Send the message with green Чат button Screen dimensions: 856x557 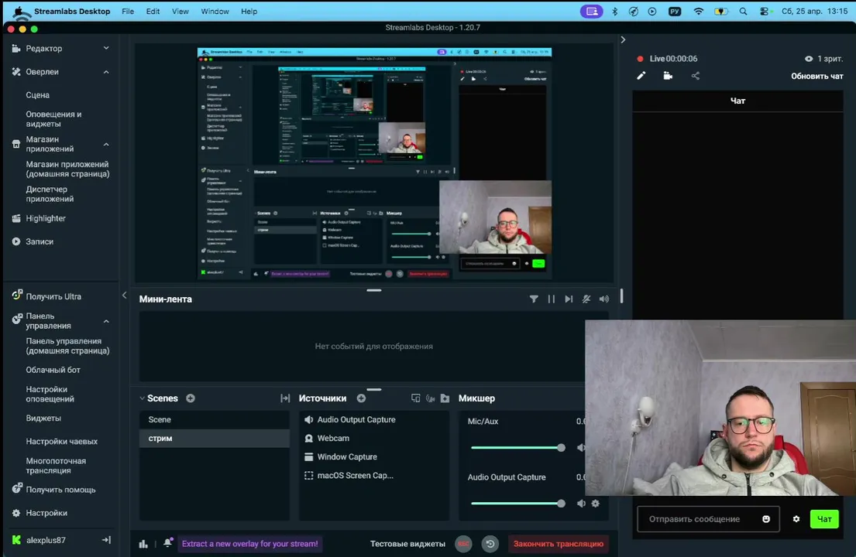pos(824,519)
